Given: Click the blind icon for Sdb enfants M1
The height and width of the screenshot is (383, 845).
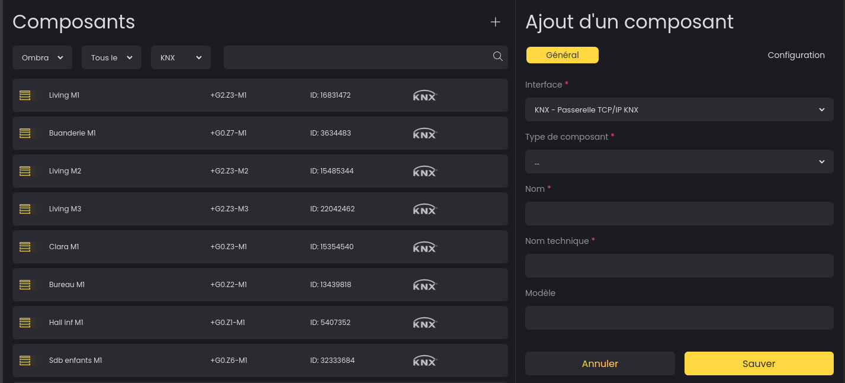Looking at the screenshot, I should 25,361.
